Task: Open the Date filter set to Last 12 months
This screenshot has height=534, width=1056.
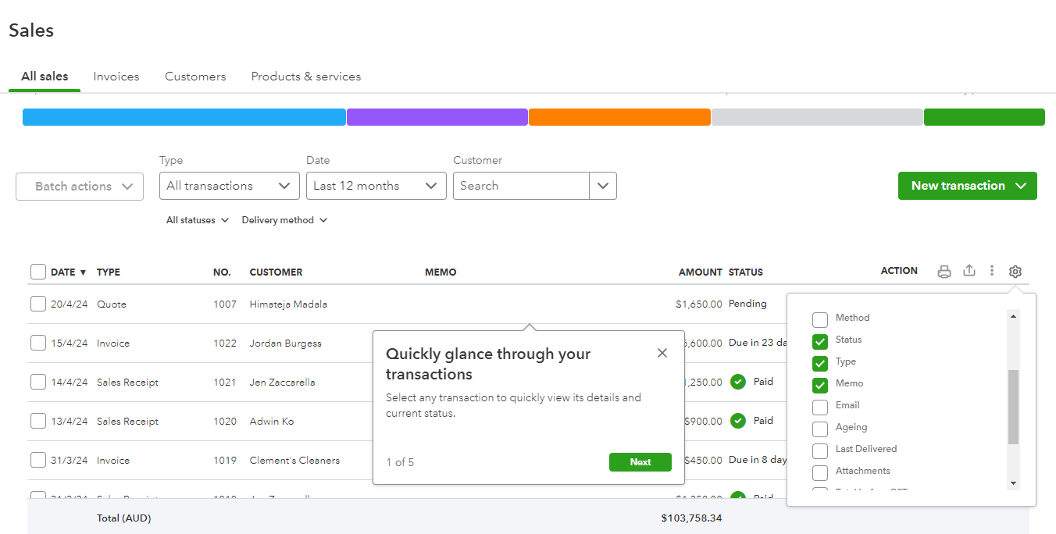Action: pyautogui.click(x=376, y=186)
